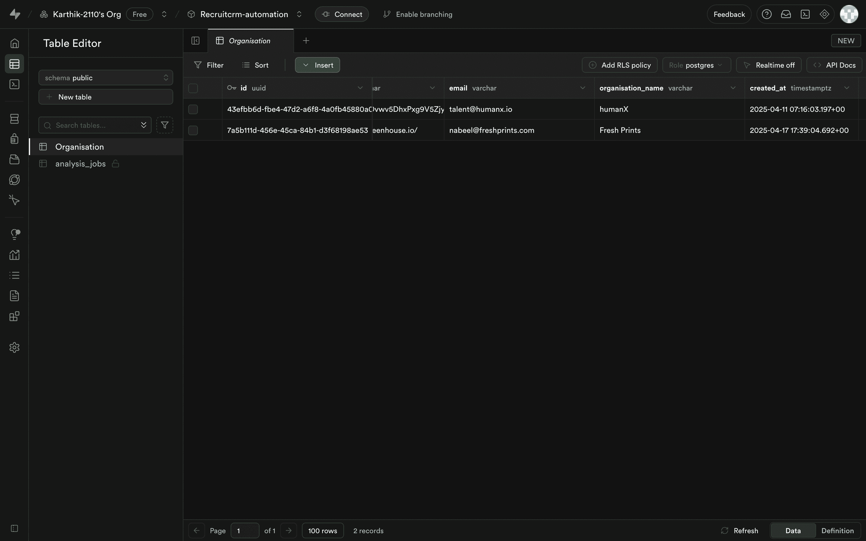
Task: Open email column header menu chevron
Action: tap(582, 88)
